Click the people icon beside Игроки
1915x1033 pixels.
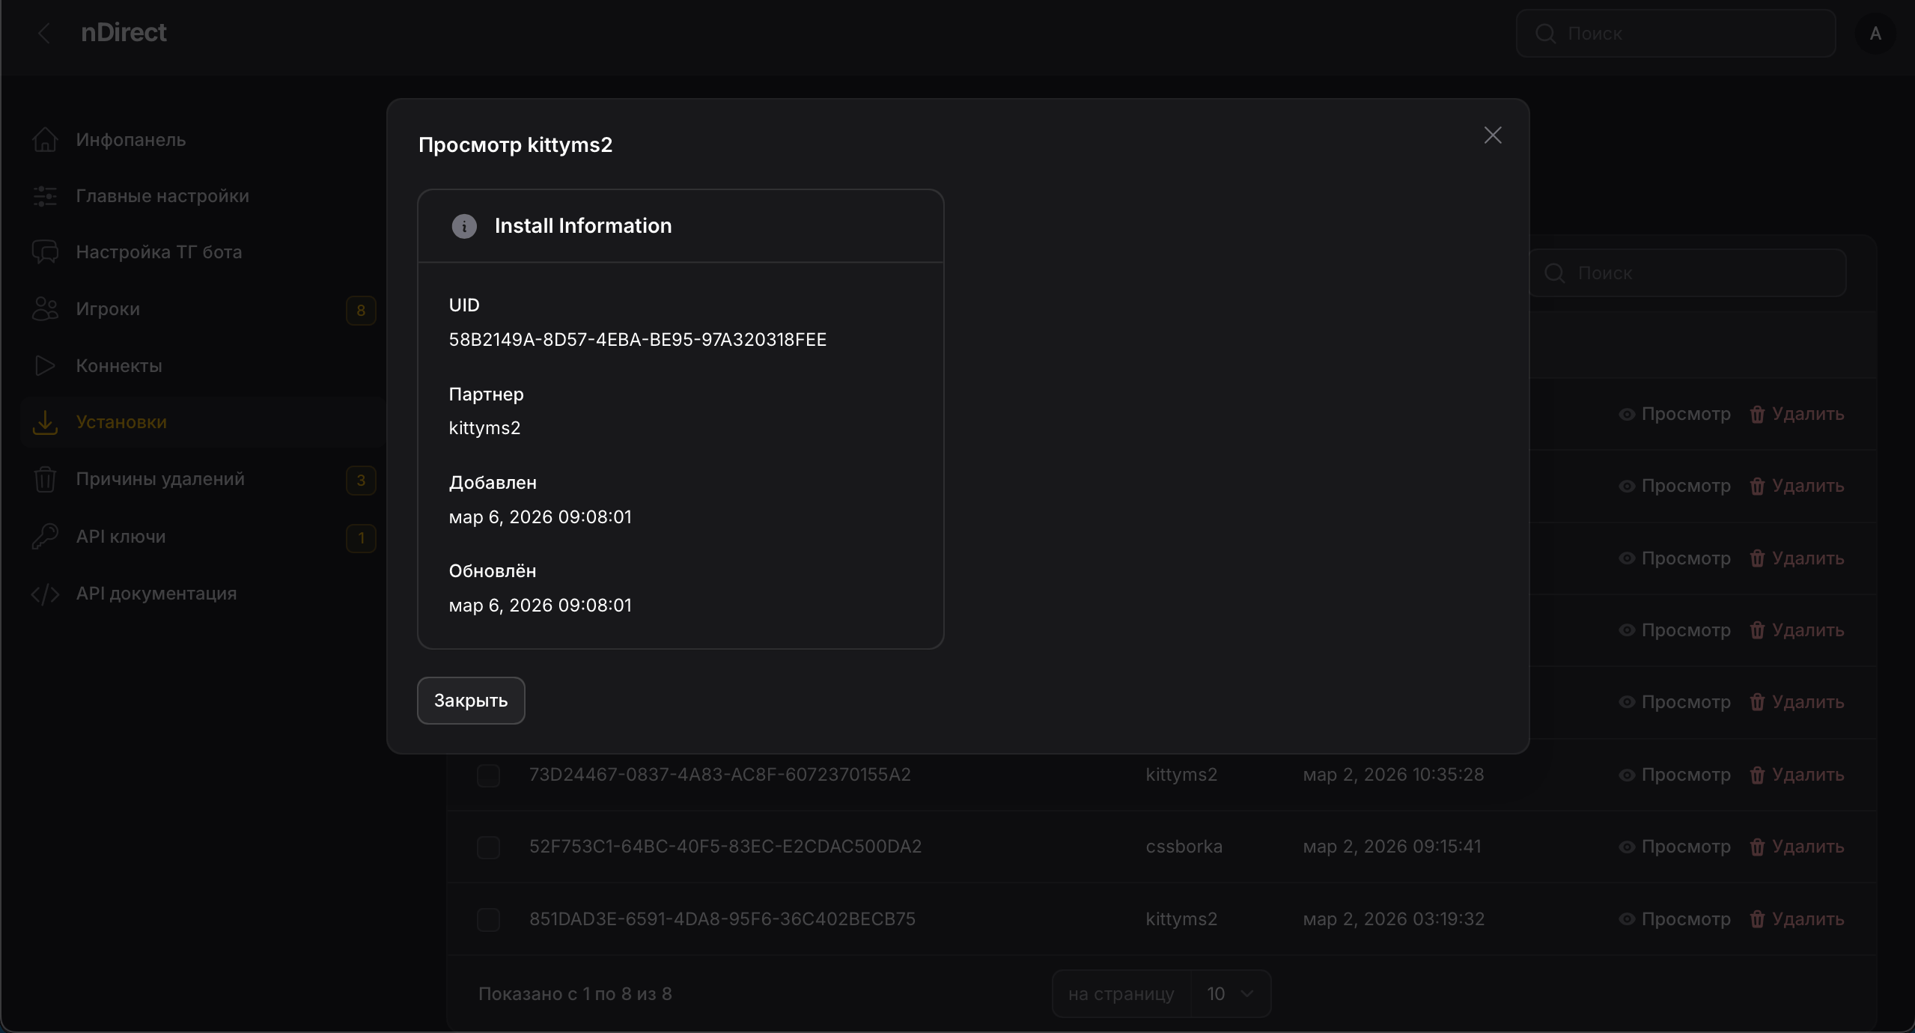[x=45, y=309]
